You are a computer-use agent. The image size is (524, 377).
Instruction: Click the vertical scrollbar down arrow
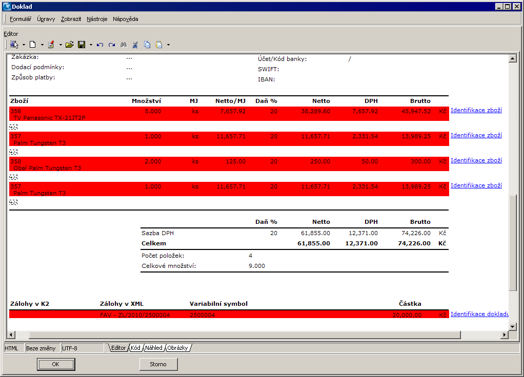pyautogui.click(x=512, y=326)
